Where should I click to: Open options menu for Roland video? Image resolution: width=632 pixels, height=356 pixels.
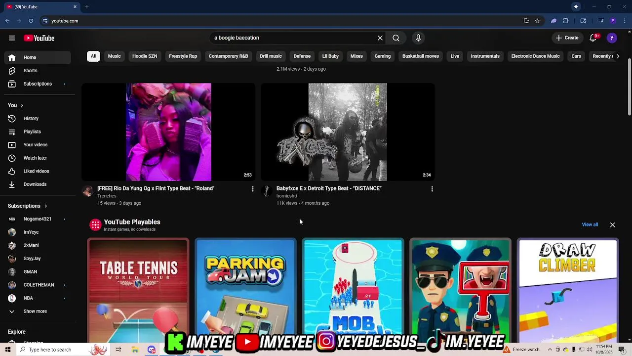pos(253,189)
